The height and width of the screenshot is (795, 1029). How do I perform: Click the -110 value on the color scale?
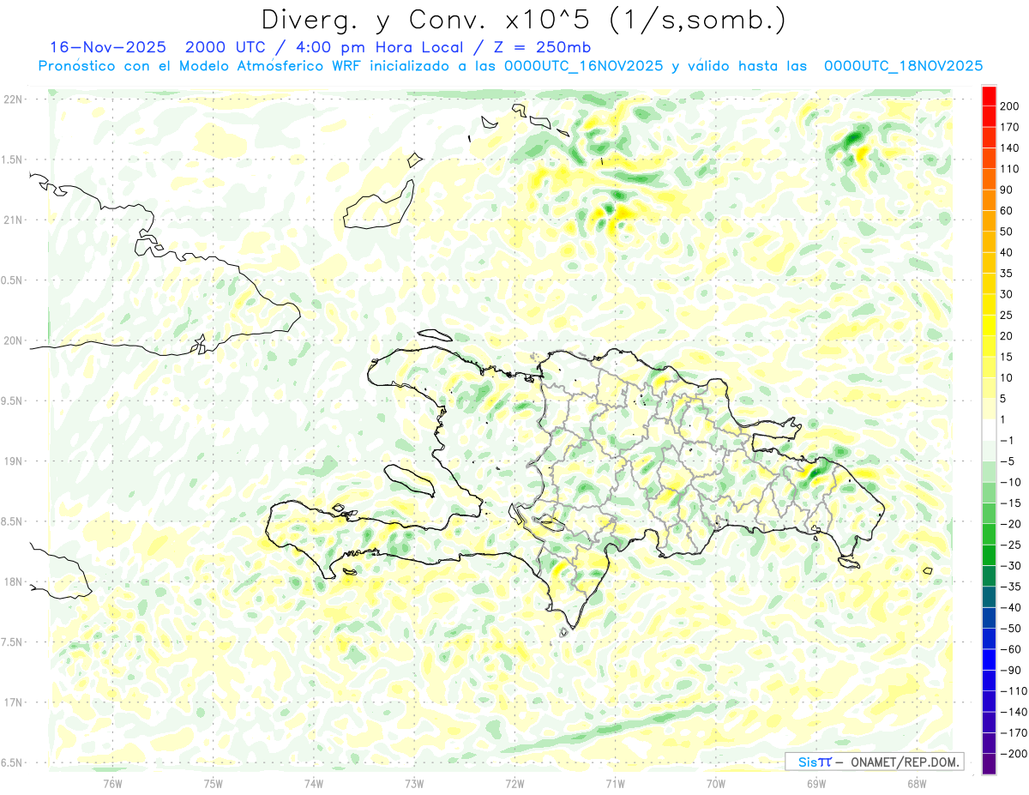click(x=1014, y=691)
